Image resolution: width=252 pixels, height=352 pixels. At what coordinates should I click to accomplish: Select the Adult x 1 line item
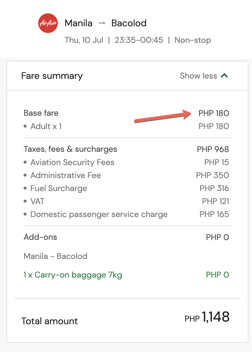[46, 126]
